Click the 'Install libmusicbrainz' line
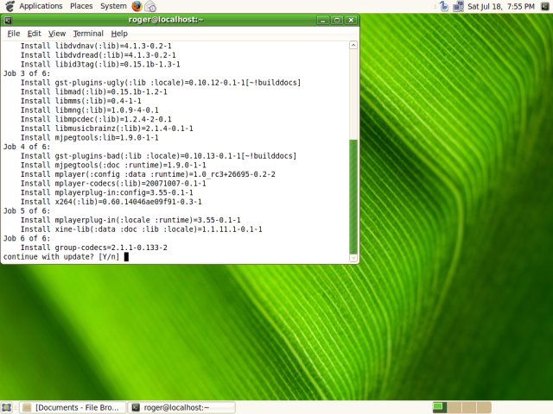The image size is (553, 414). tap(107, 129)
